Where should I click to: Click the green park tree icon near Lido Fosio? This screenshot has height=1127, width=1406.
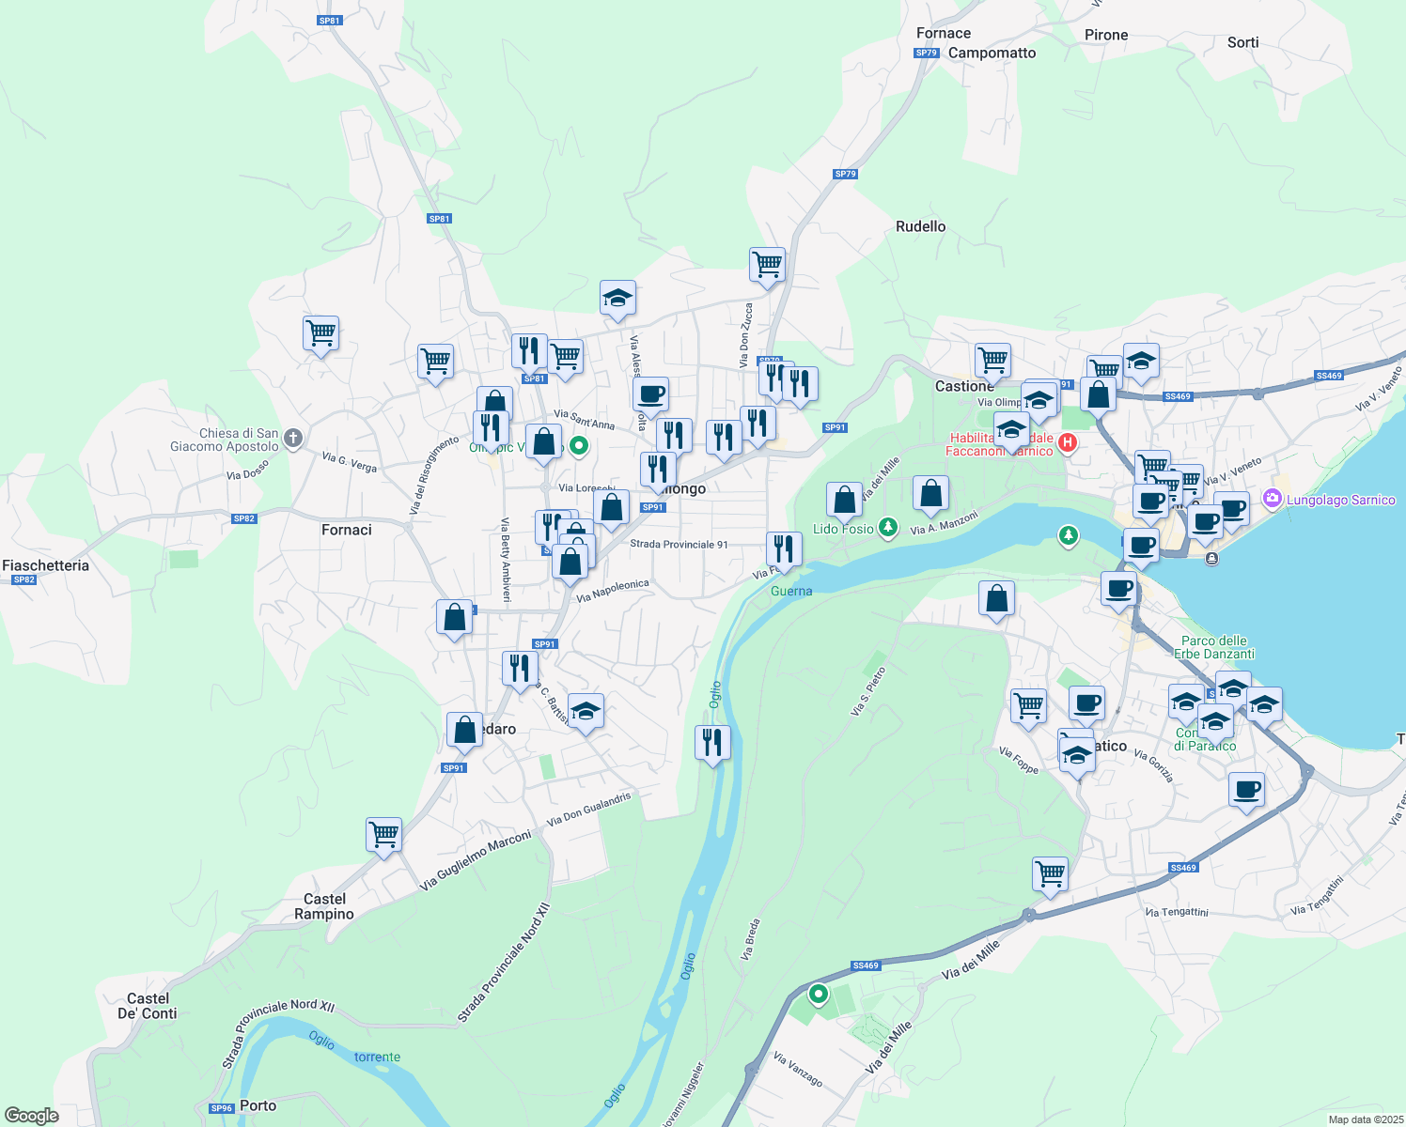(888, 529)
